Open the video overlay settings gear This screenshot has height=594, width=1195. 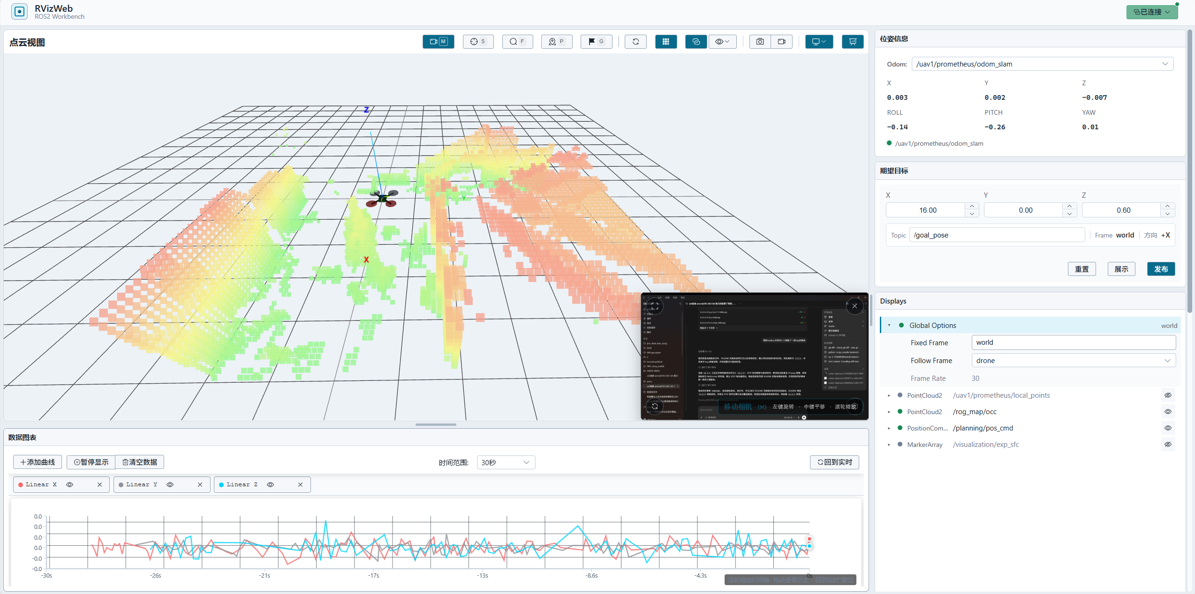point(855,406)
